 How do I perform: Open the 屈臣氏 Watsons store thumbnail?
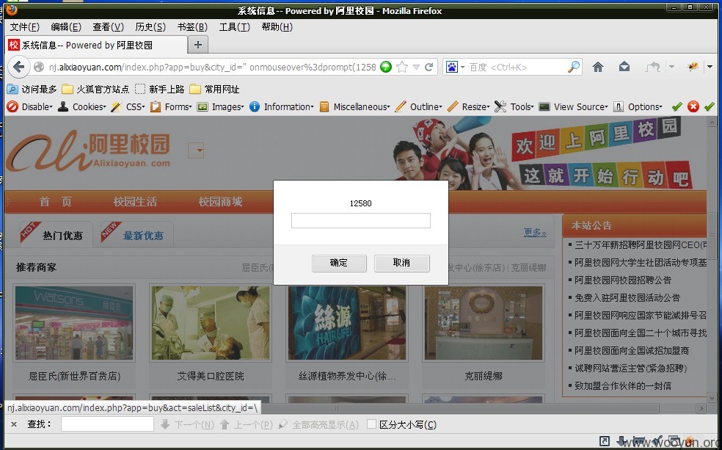(74, 323)
